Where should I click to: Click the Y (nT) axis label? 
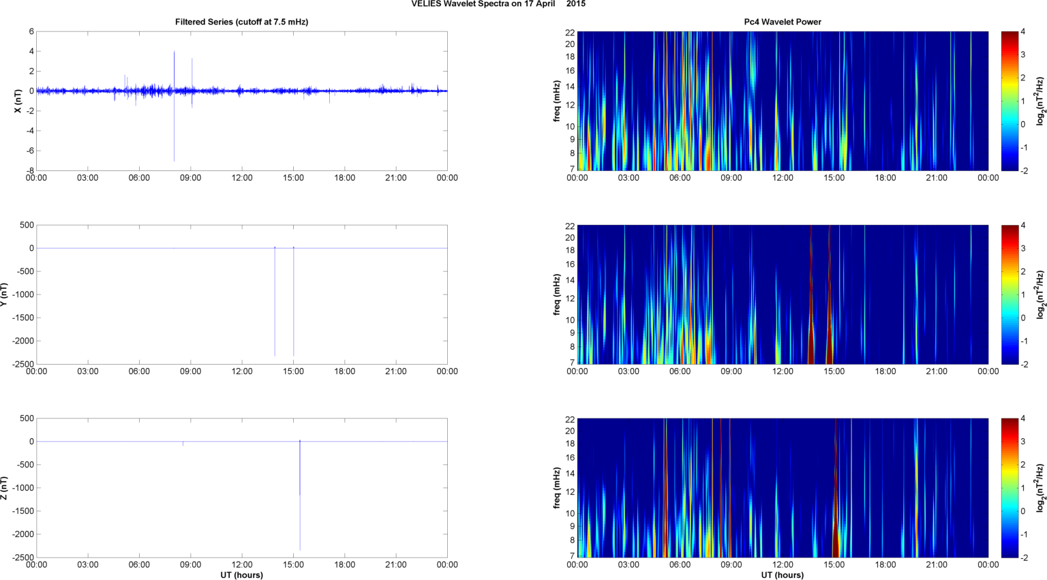4,294
